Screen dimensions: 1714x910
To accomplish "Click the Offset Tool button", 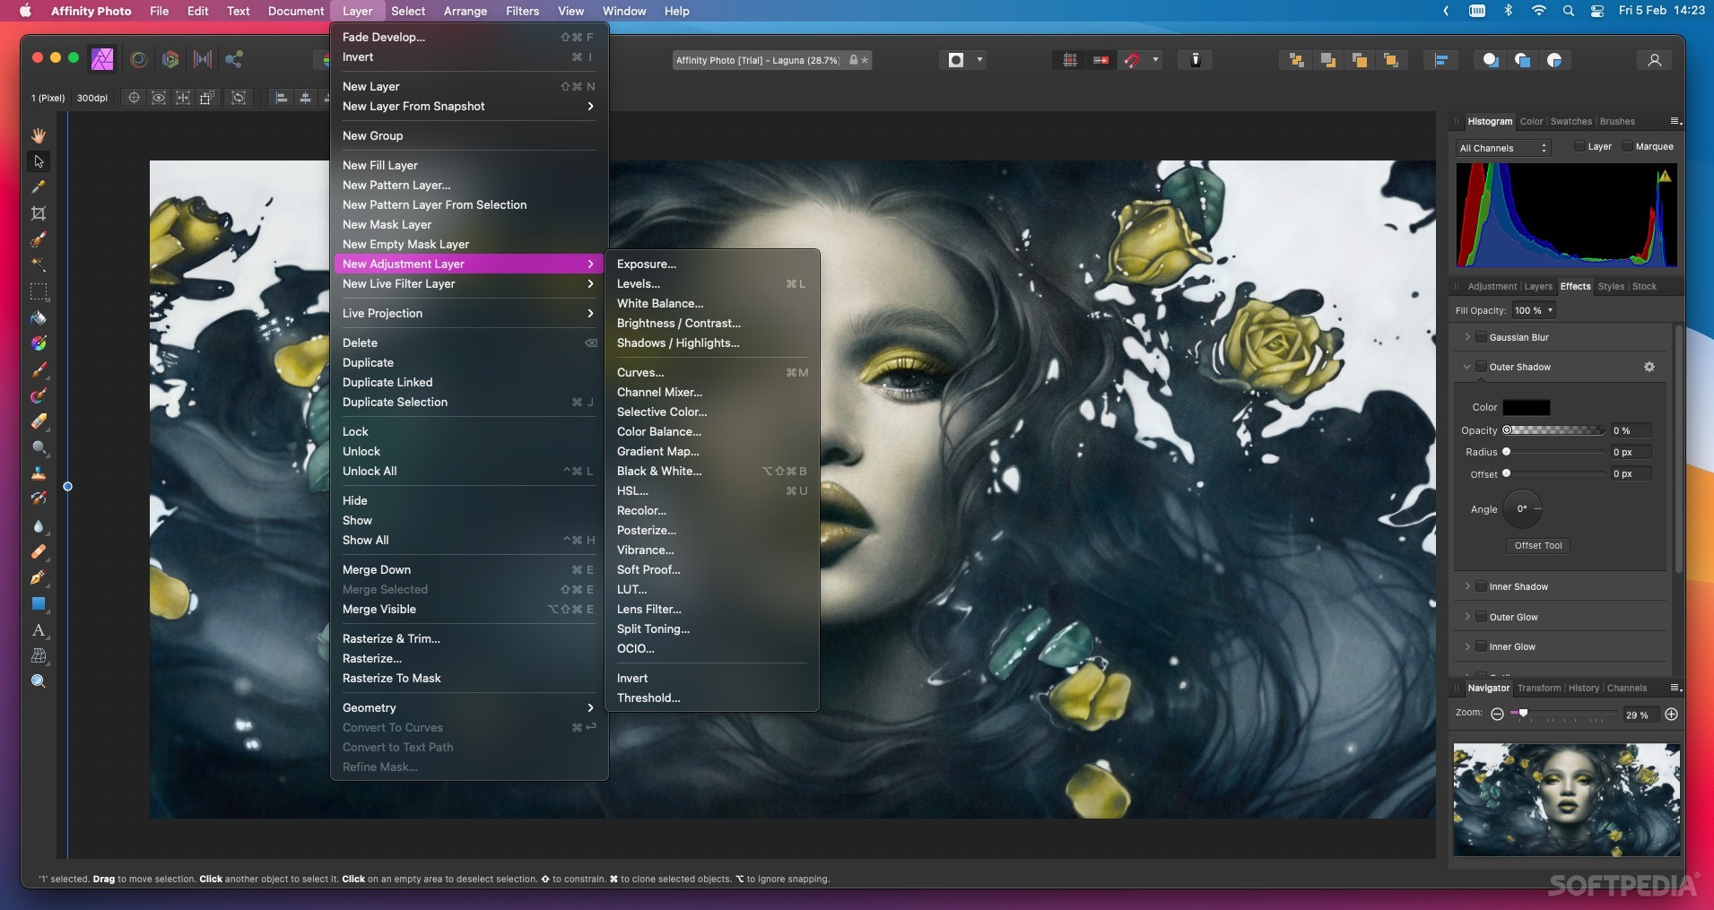I will click(1537, 546).
